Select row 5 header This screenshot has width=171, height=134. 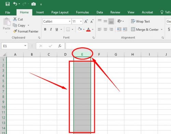3,81
